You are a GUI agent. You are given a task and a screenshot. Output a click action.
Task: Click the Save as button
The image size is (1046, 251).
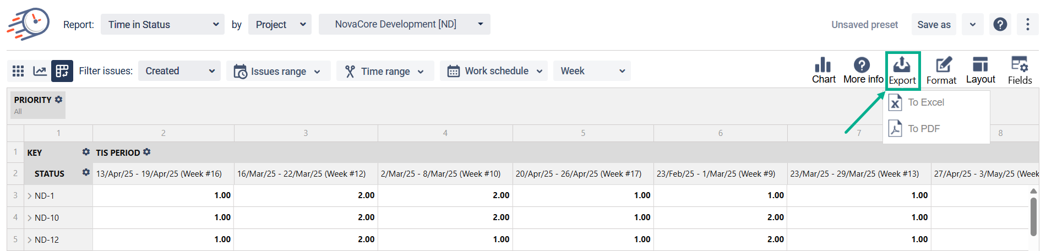[934, 25]
